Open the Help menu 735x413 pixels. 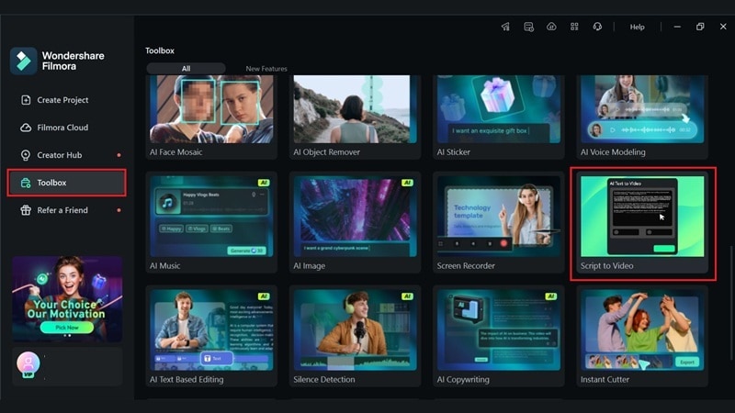637,27
